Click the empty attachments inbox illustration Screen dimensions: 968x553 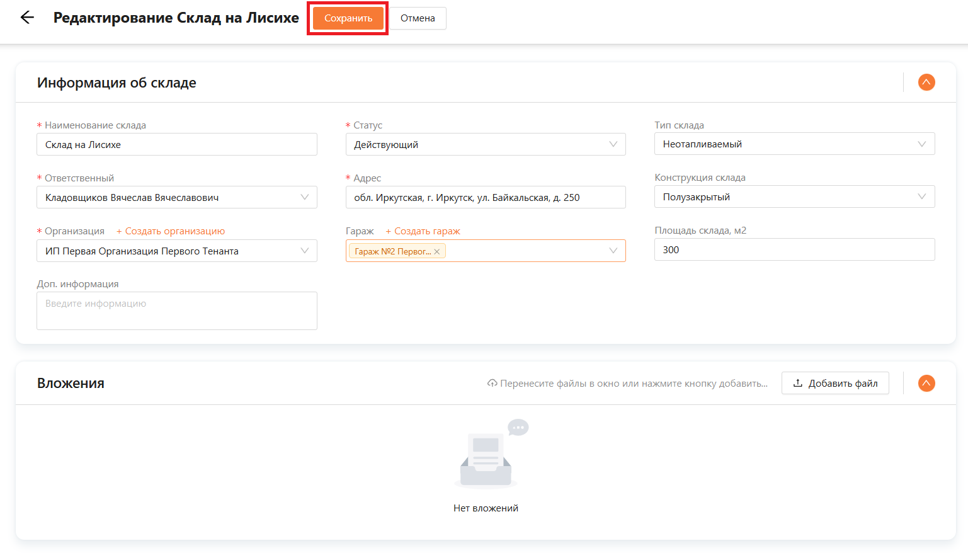486,455
